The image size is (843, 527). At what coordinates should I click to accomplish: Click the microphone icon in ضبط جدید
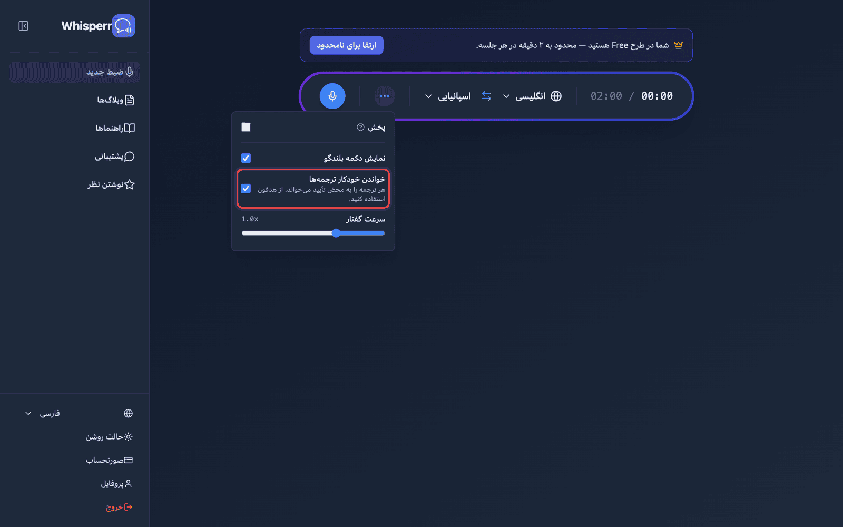[130, 72]
